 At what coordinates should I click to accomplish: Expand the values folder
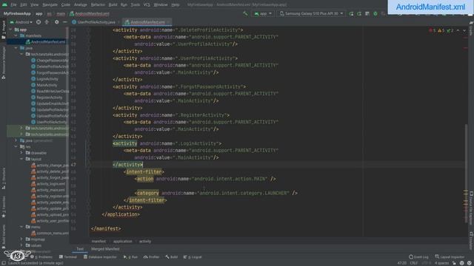tap(21, 245)
